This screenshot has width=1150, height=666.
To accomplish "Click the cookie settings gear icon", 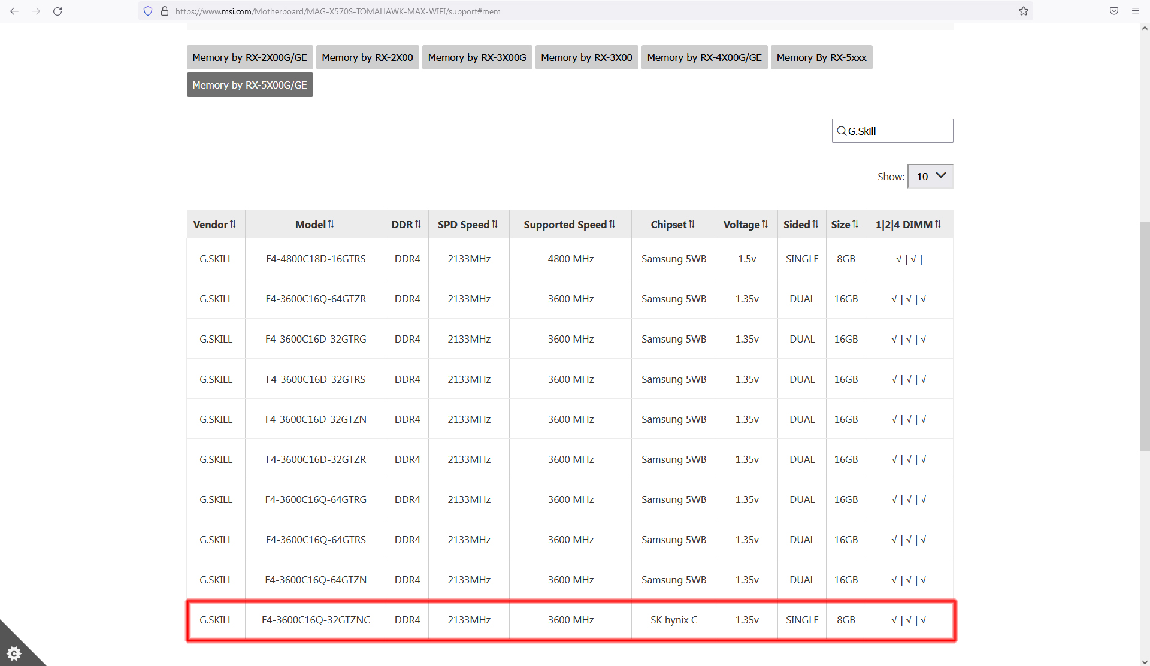I will 14,653.
